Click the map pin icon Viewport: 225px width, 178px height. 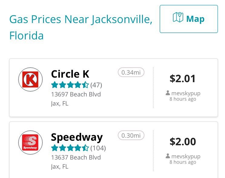[x=178, y=17]
